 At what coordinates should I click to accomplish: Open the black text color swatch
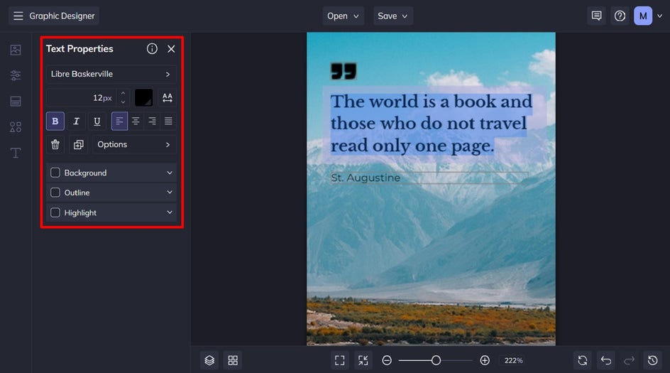point(143,97)
